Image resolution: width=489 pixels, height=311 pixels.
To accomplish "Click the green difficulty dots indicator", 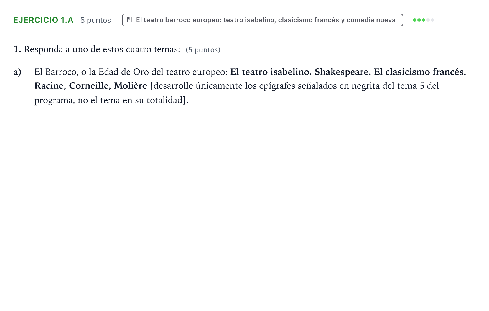I will (423, 20).
